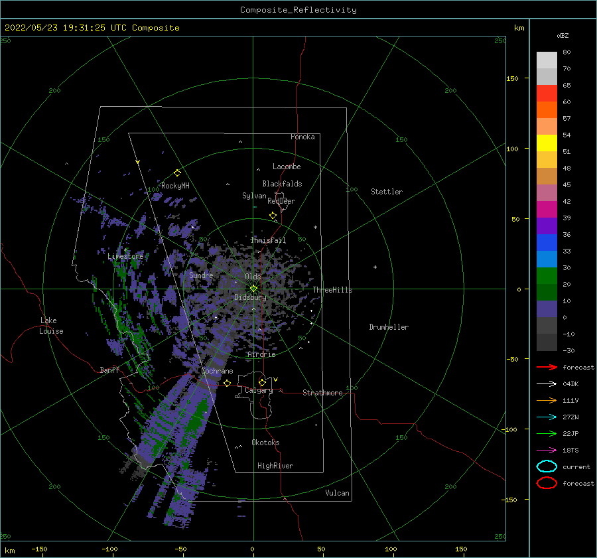Select the green 20–30 dBZ swatch
This screenshot has height=558, width=597.
[547, 275]
